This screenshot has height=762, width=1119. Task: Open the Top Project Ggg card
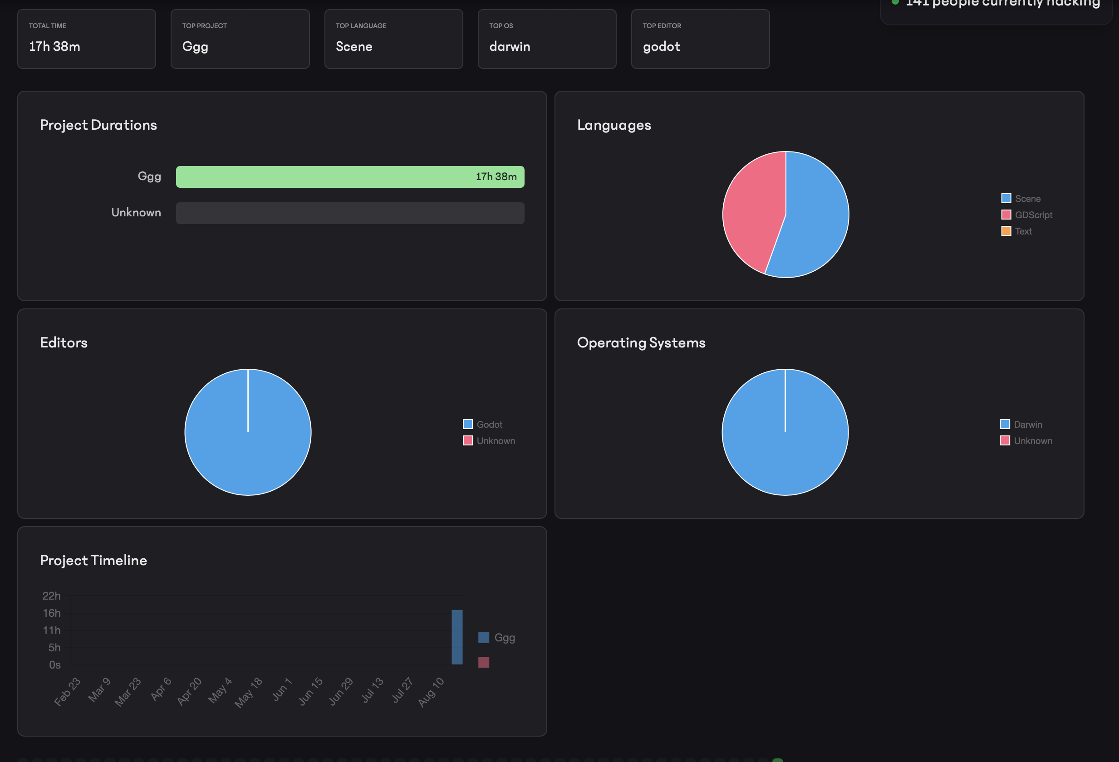click(240, 39)
